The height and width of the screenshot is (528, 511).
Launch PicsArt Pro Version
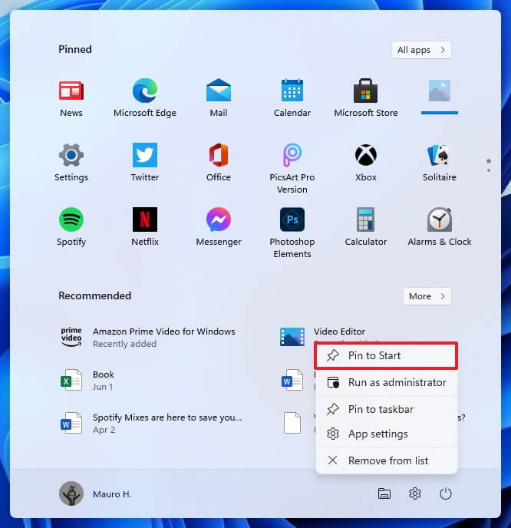[292, 168]
